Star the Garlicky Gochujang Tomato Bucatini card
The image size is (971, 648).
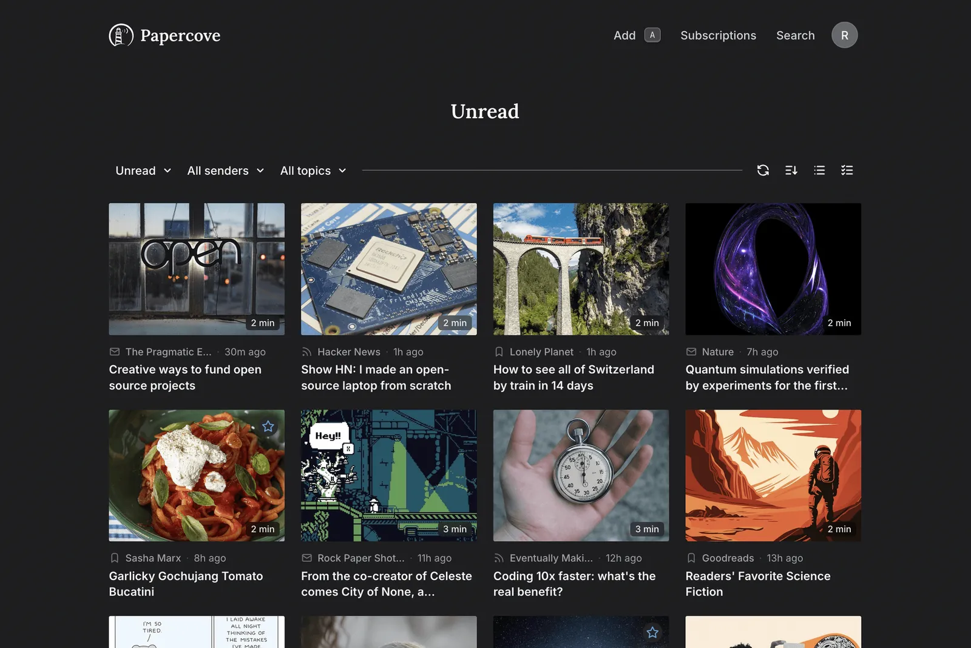tap(268, 427)
